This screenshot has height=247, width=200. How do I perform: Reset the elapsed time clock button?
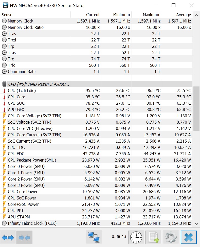pyautogui.click(x=136, y=237)
